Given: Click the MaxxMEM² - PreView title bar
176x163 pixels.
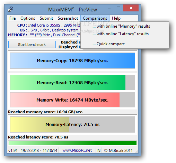Looking at the screenshot, I should pos(72,10).
